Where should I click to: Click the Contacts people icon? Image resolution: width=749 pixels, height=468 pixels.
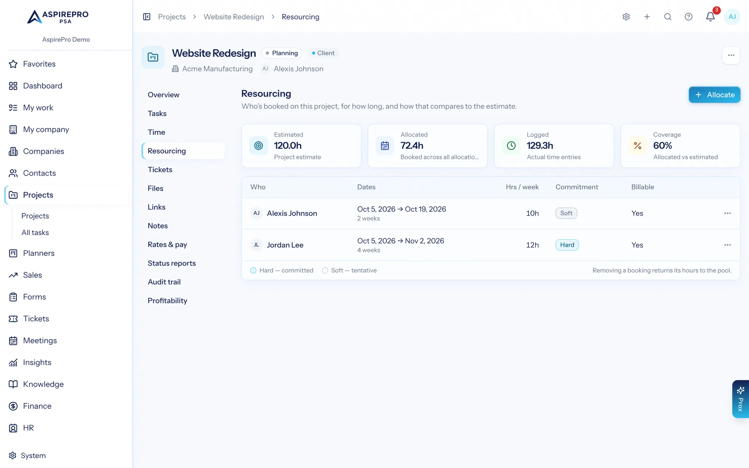click(13, 173)
